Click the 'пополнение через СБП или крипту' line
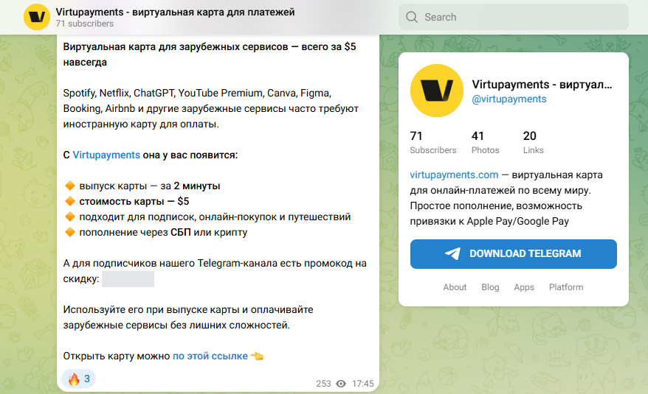The image size is (648, 394). click(163, 232)
